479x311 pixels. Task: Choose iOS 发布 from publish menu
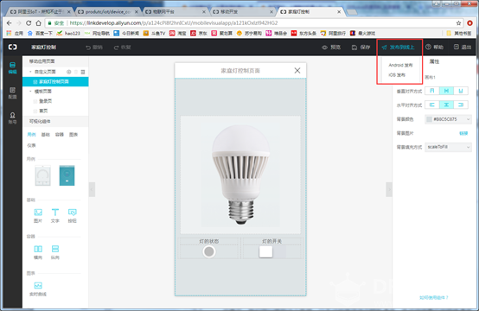click(397, 75)
